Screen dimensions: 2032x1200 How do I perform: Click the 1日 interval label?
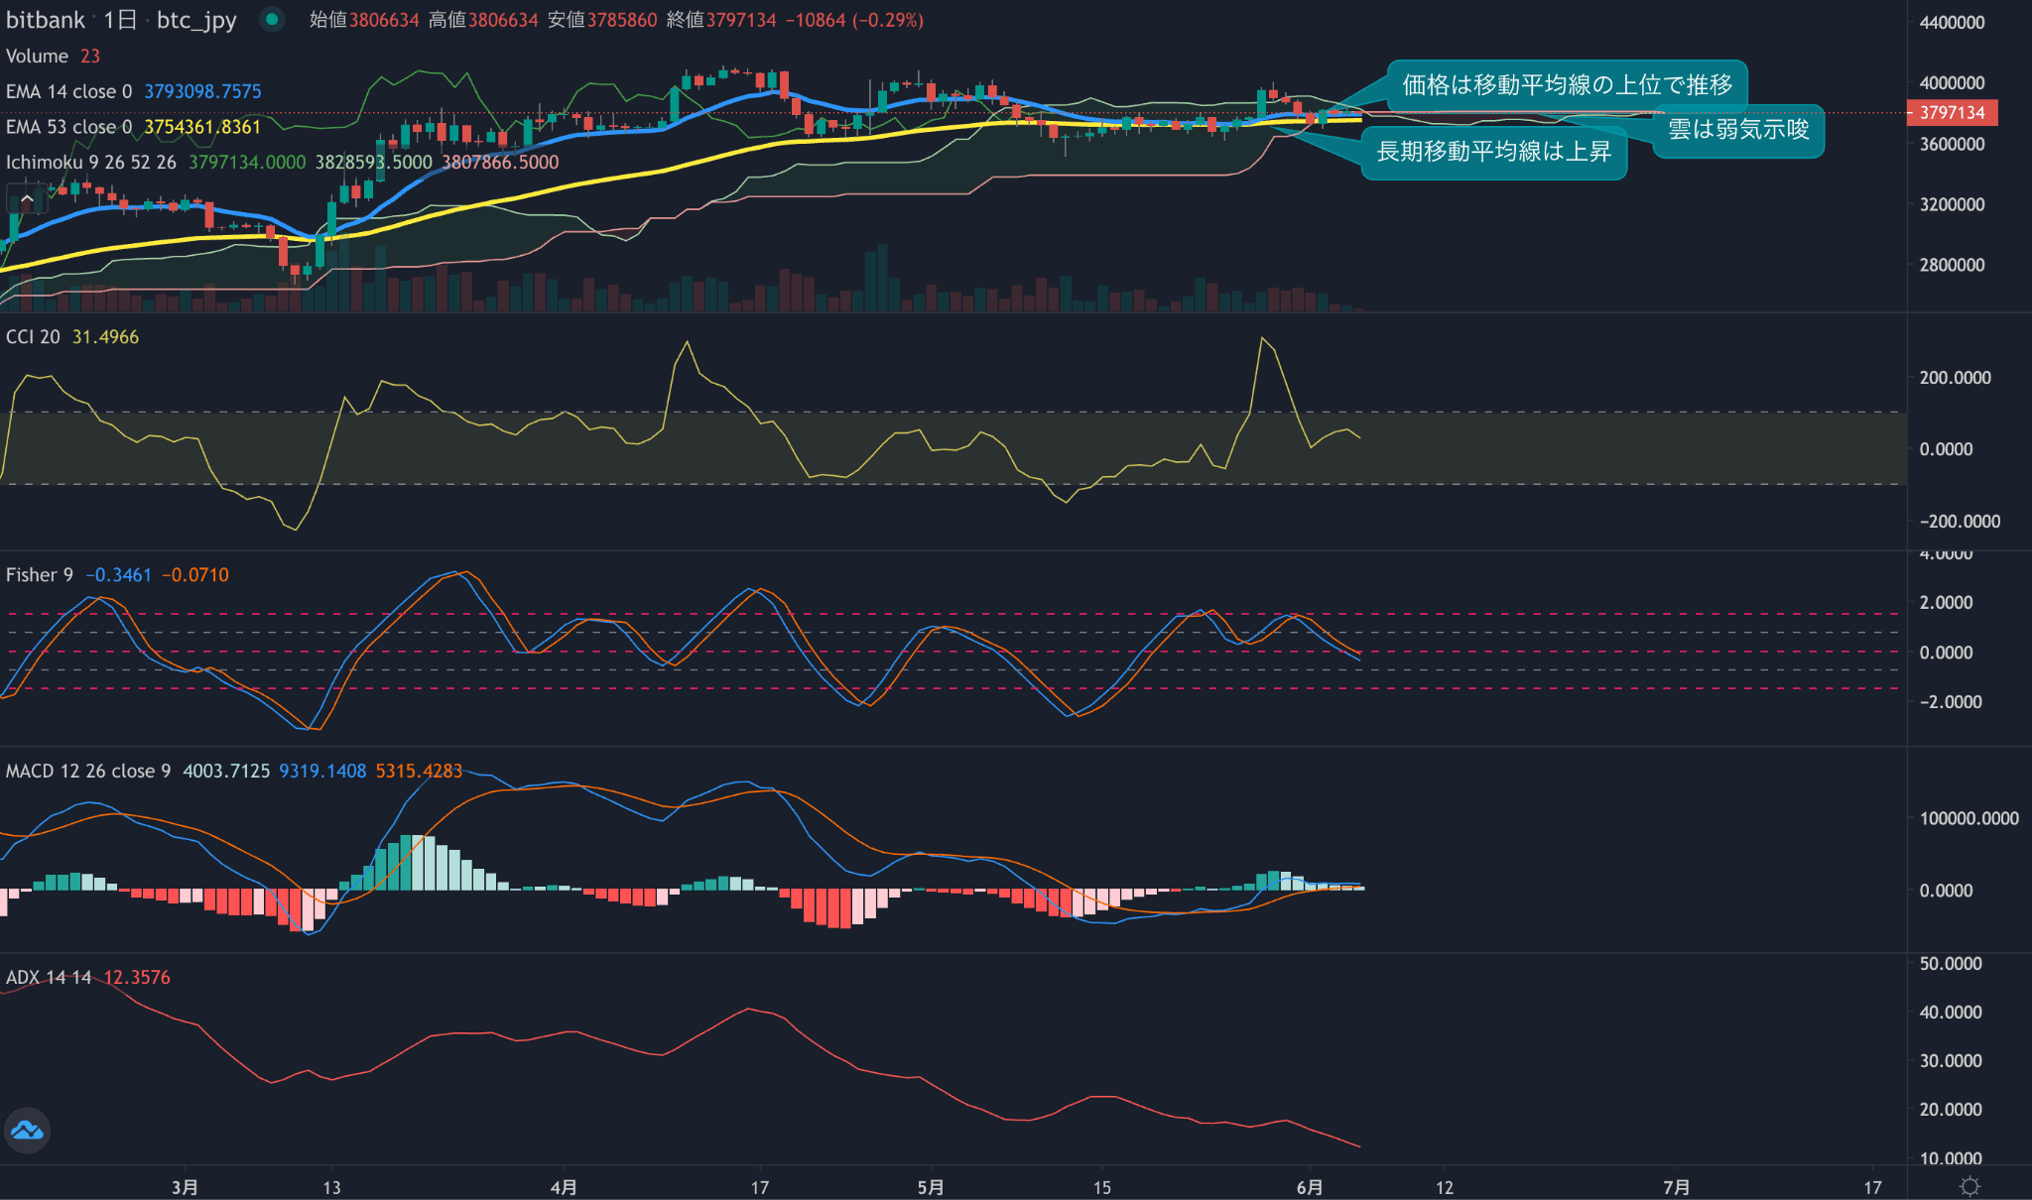click(x=119, y=20)
